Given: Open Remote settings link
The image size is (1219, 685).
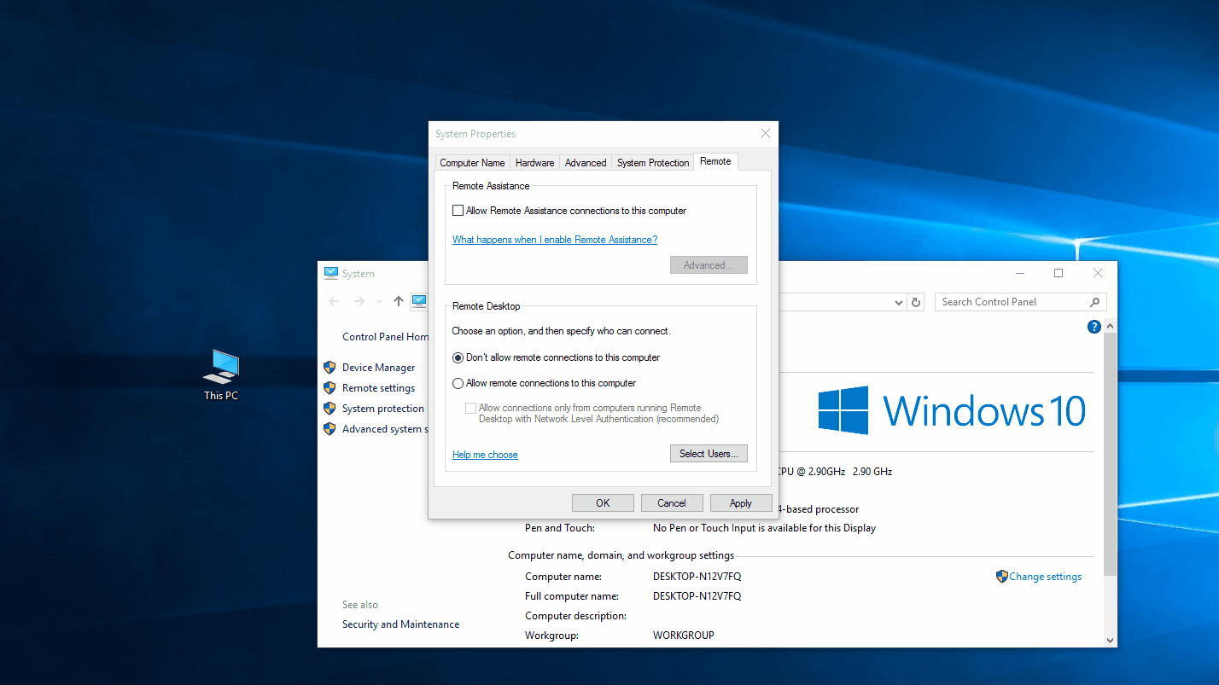Looking at the screenshot, I should (379, 388).
